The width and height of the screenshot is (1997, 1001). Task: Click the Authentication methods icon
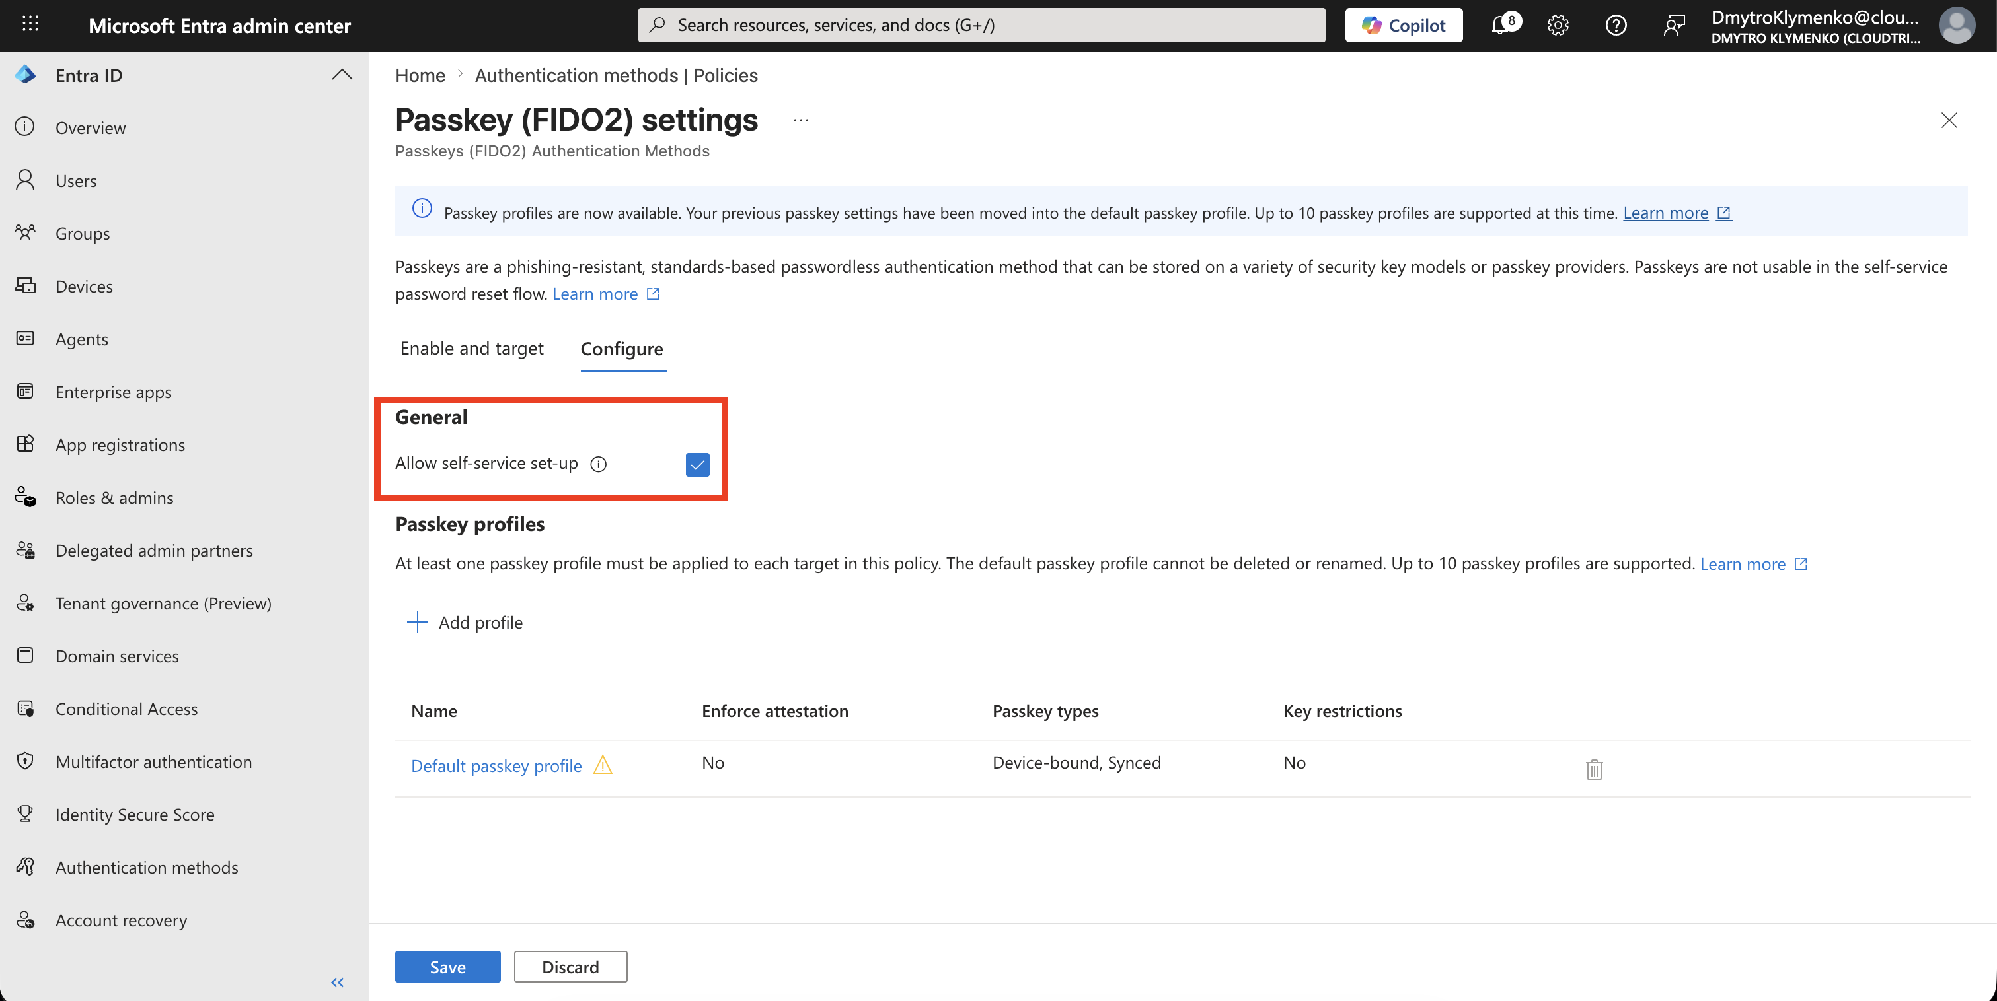coord(25,866)
